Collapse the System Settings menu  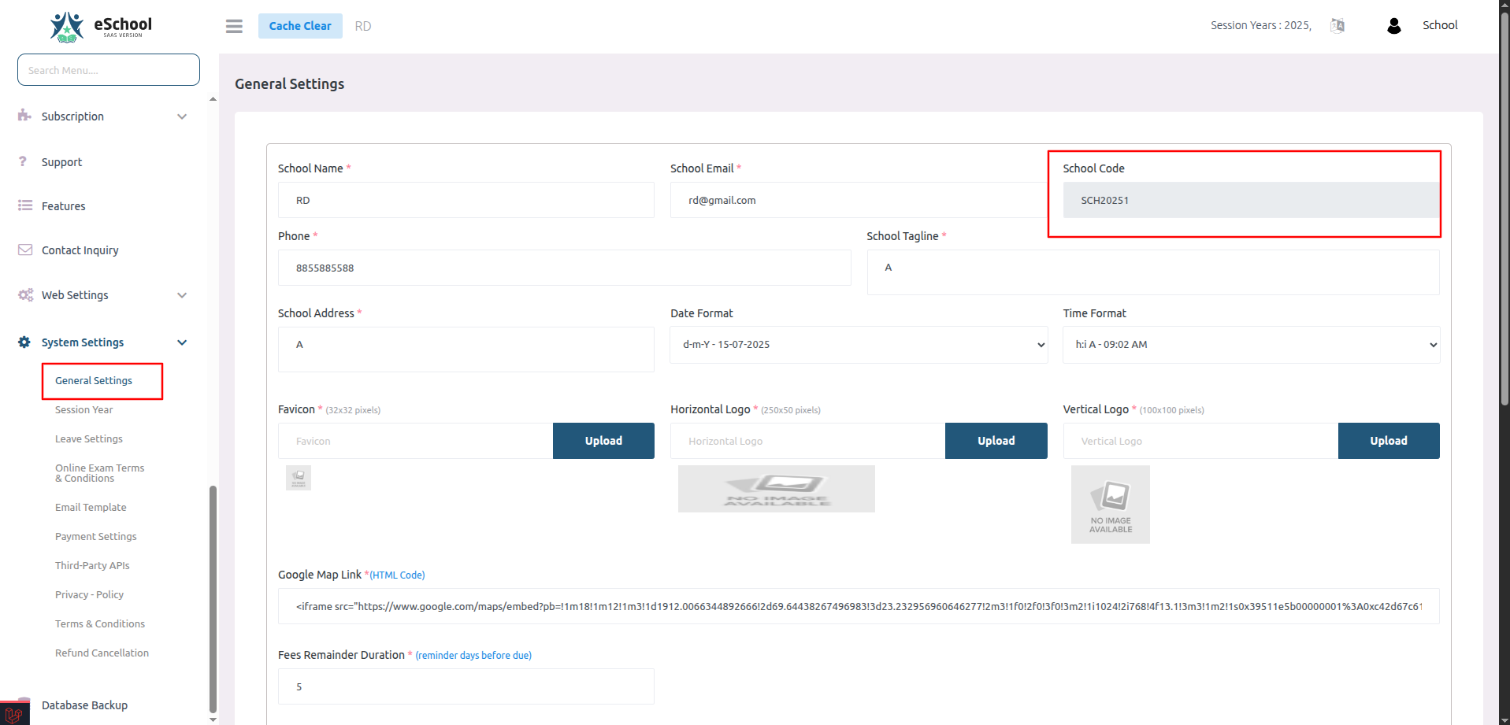[x=83, y=342]
